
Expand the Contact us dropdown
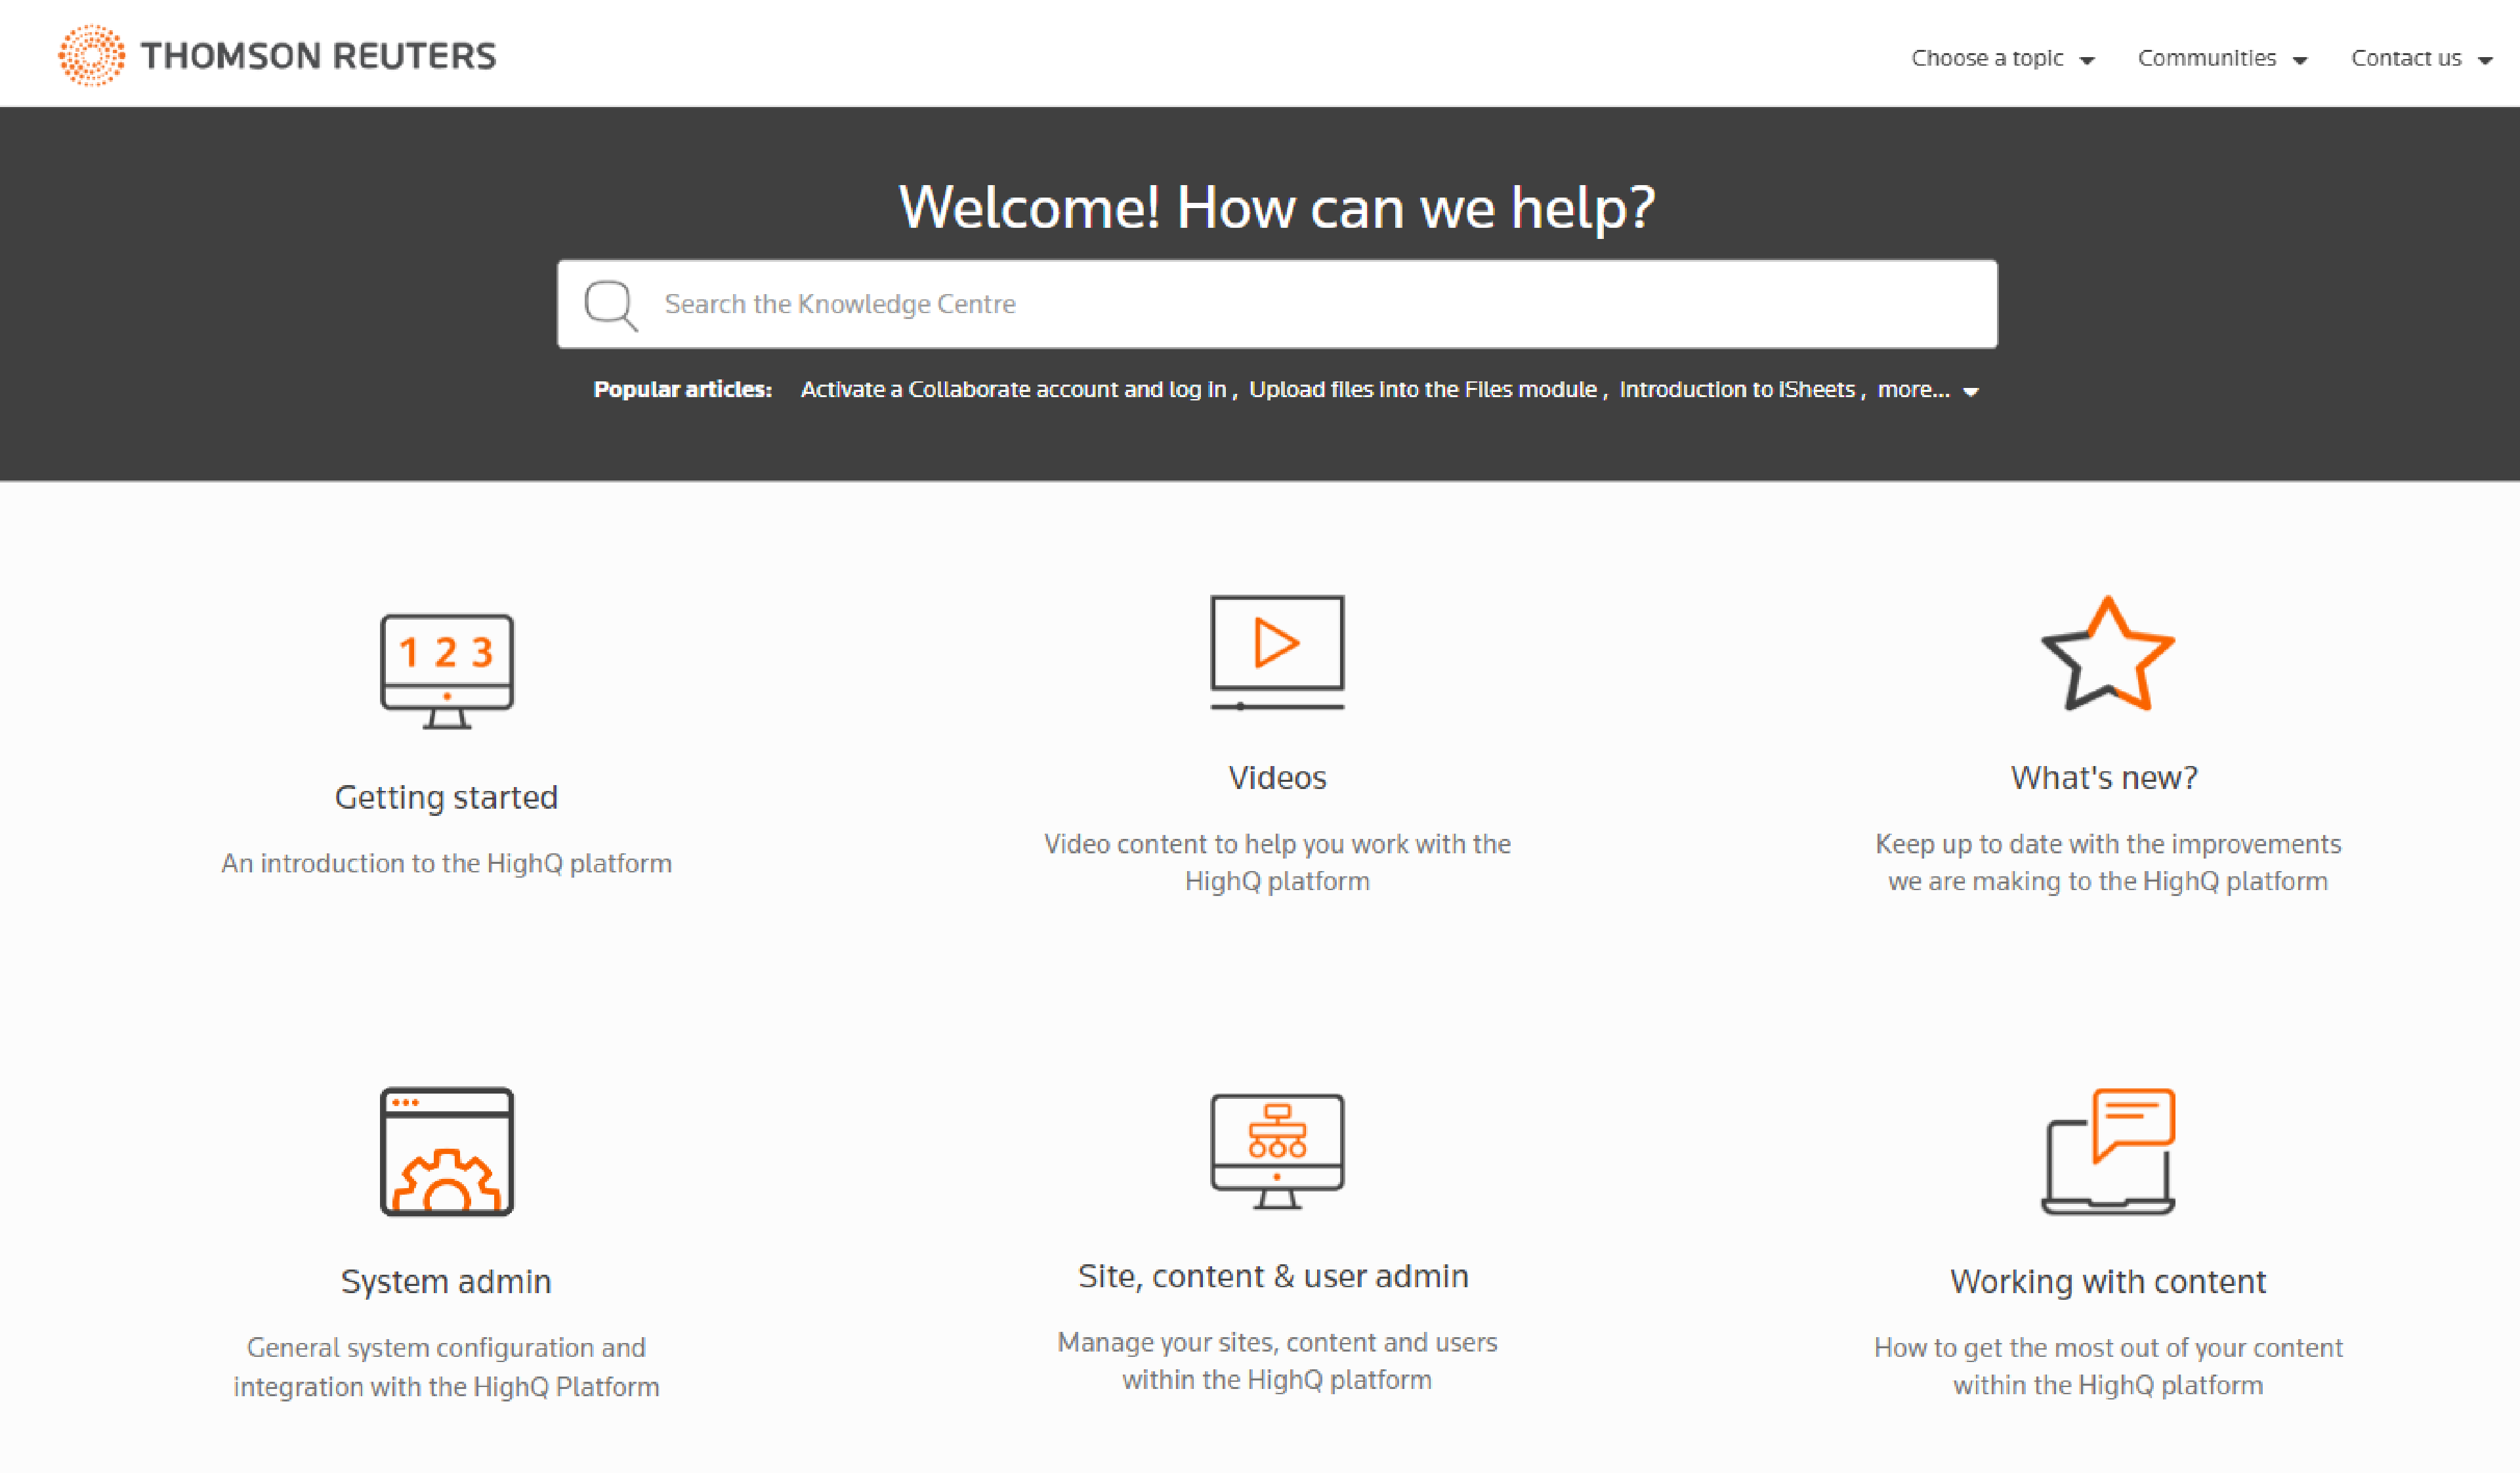(2421, 58)
